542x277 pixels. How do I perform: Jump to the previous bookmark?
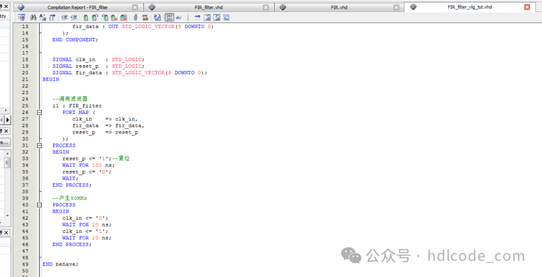[105, 17]
